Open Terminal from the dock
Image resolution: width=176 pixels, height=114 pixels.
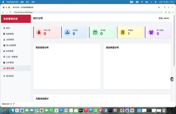tap(110, 110)
